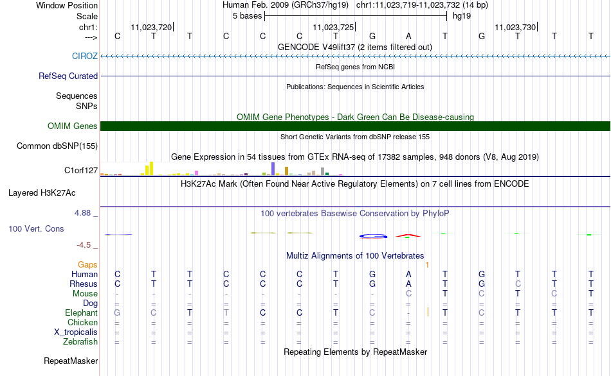
Task: Click the Window Position label
Action: pyautogui.click(x=67, y=5)
